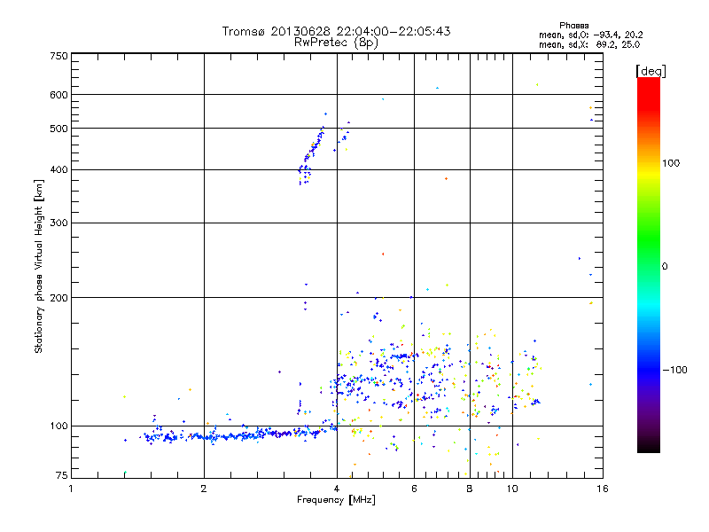Click the 'Frequency [MHz]' axis label
Viewport: 709px width, 532px height.
point(336,500)
